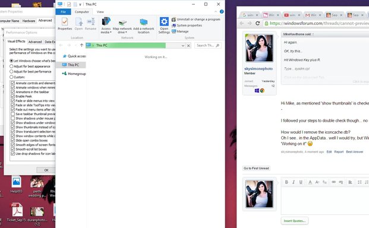Viewport: 369px width, 228px height.
Task: Expand the Quick Access Toolbar customize arrow
Action: click(80, 5)
